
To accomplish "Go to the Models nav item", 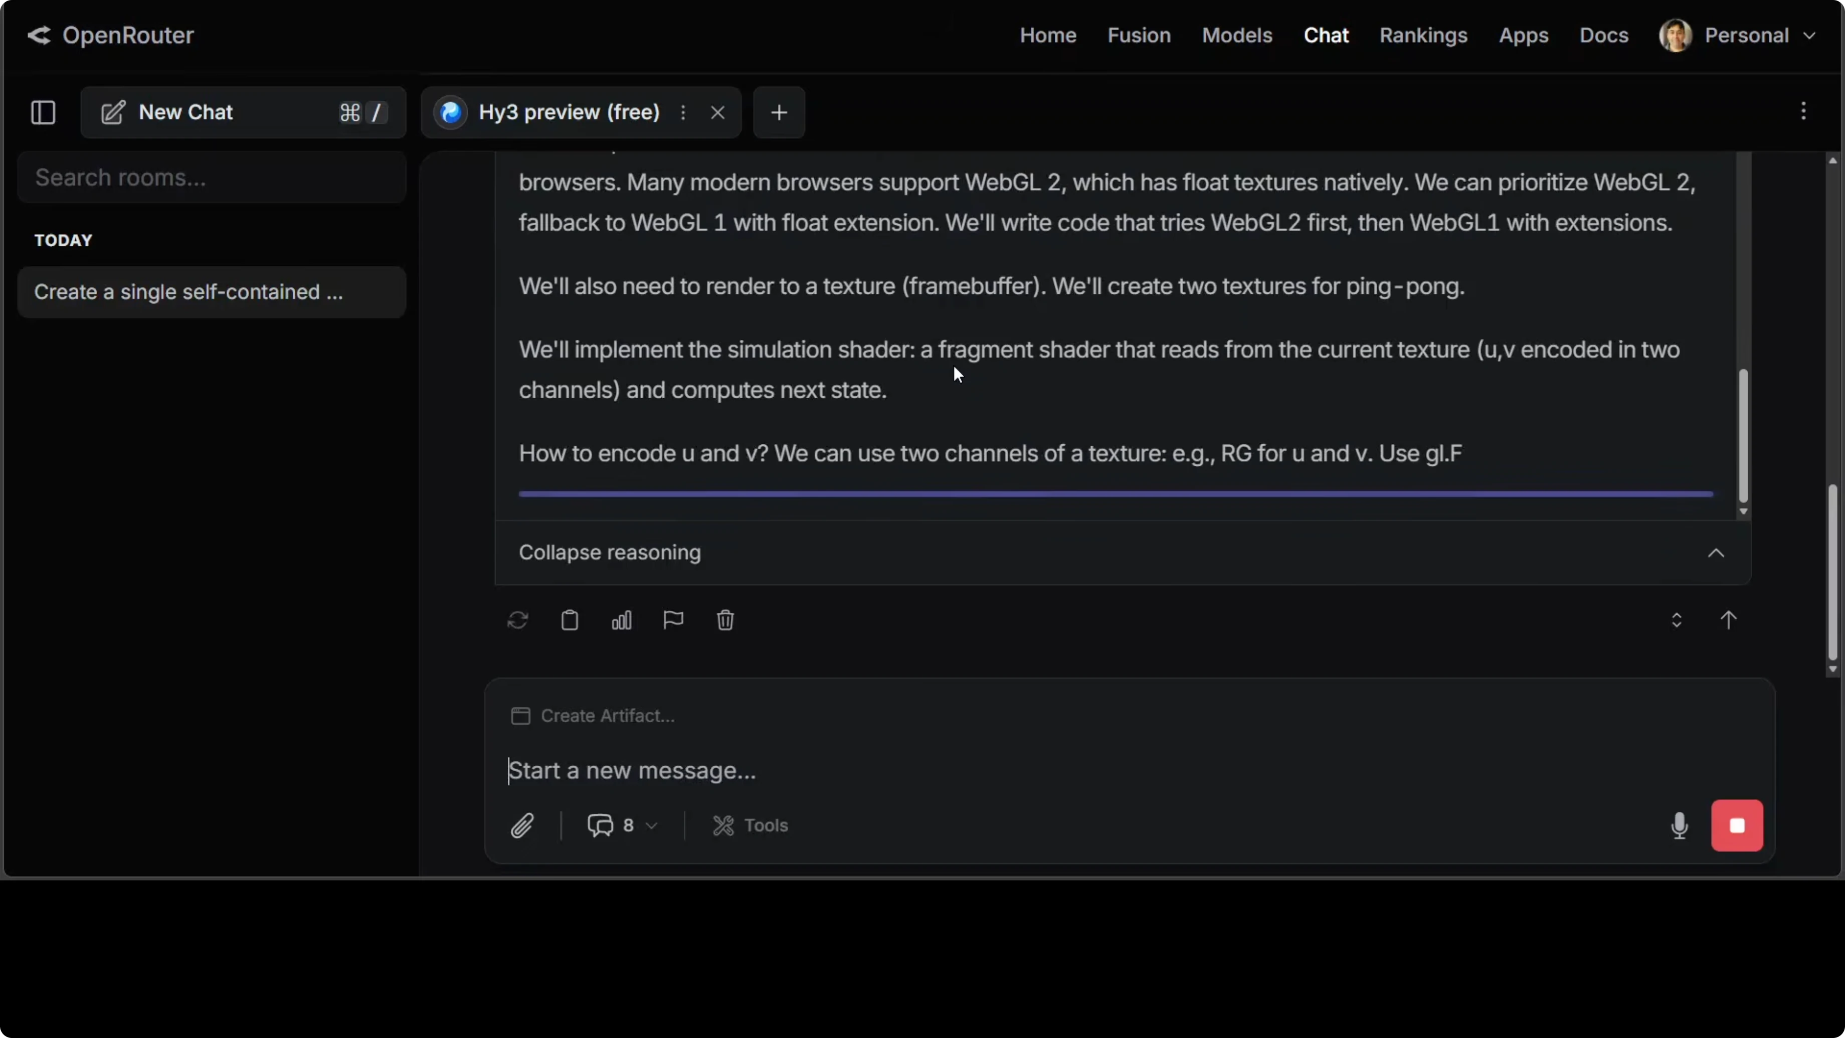I will point(1236,35).
